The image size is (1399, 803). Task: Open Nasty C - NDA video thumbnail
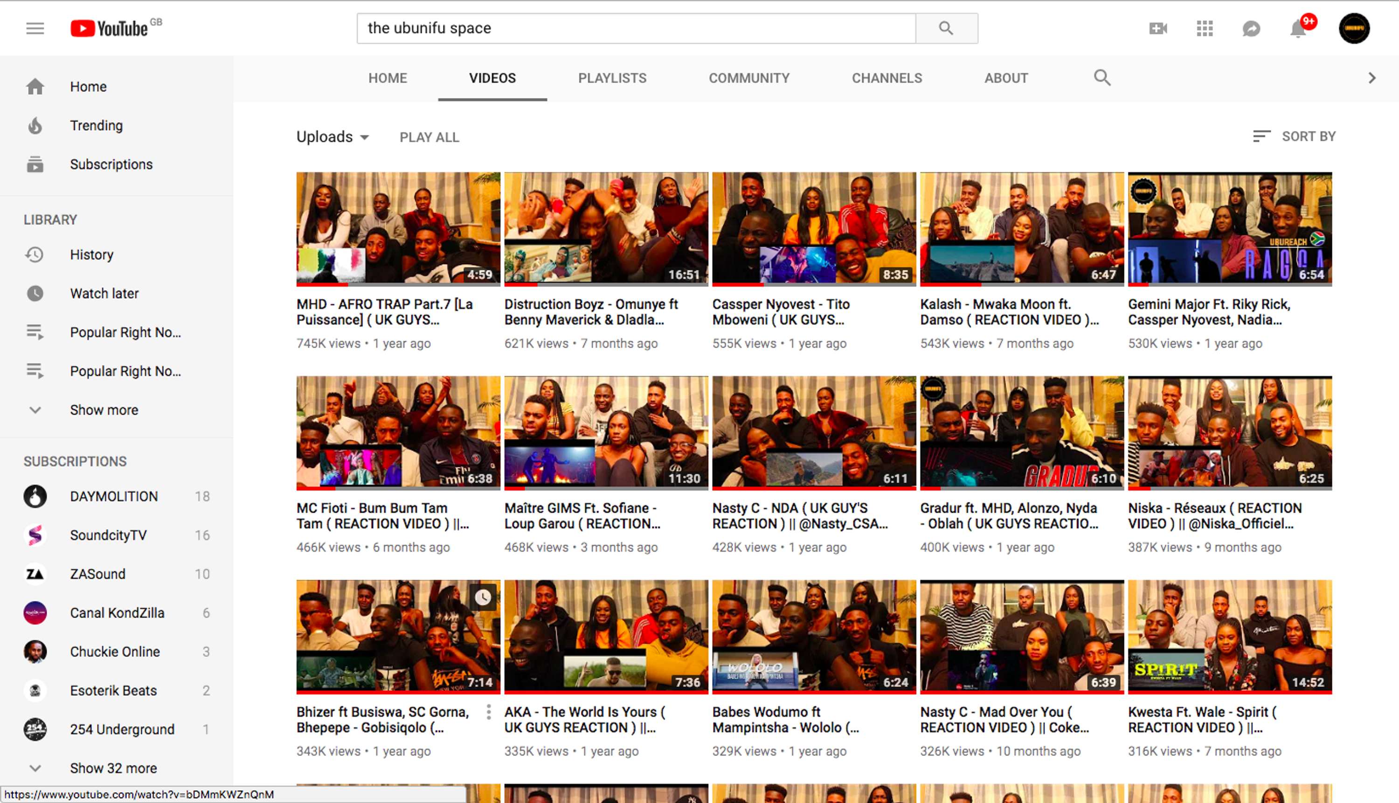(x=814, y=433)
